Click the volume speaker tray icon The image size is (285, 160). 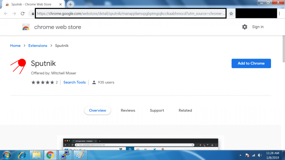point(260,155)
